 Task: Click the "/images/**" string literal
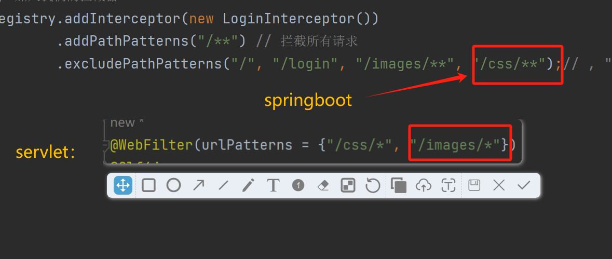[x=406, y=63]
